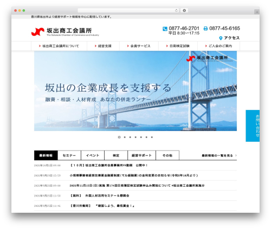Open the マル経融資 金利変更 news item
This screenshot has width=271, height=229.
[x=134, y=175]
